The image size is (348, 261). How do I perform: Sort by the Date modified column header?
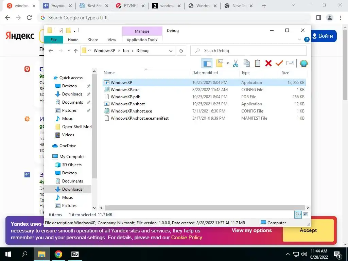[215, 73]
